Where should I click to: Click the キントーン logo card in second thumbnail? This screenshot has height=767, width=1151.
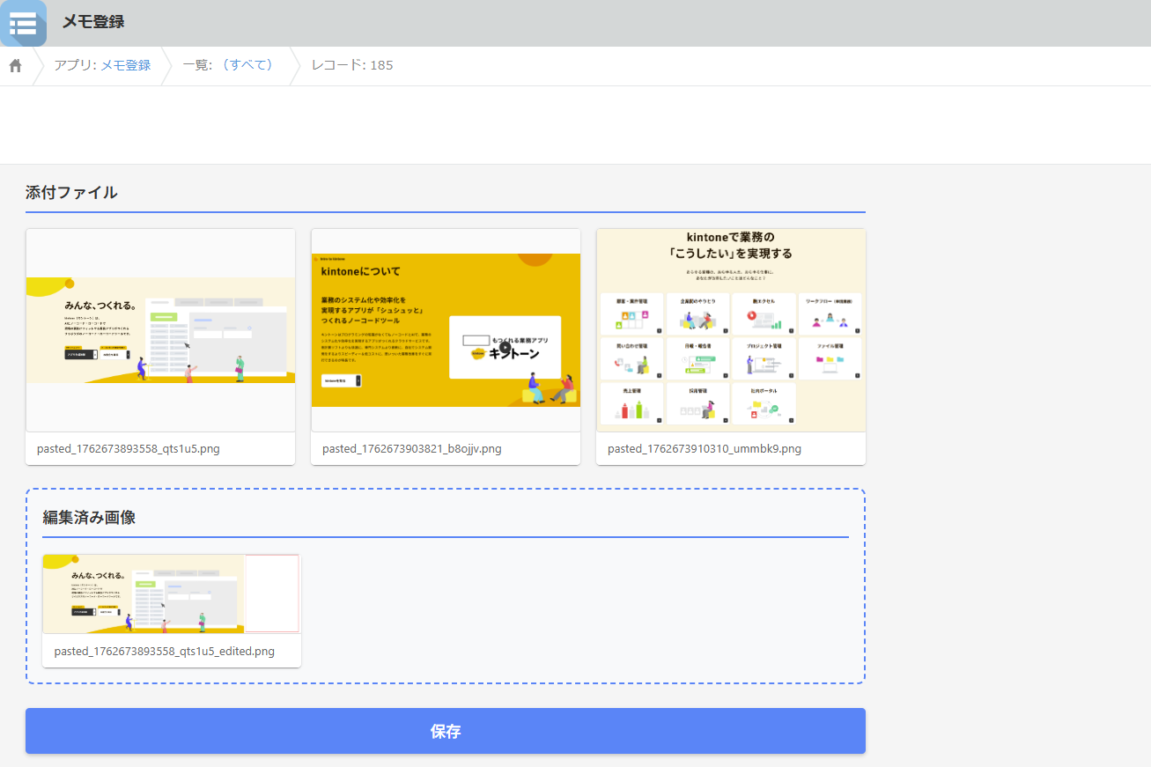click(505, 347)
